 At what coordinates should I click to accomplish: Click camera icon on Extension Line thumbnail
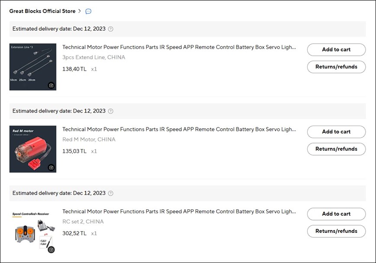51,85
